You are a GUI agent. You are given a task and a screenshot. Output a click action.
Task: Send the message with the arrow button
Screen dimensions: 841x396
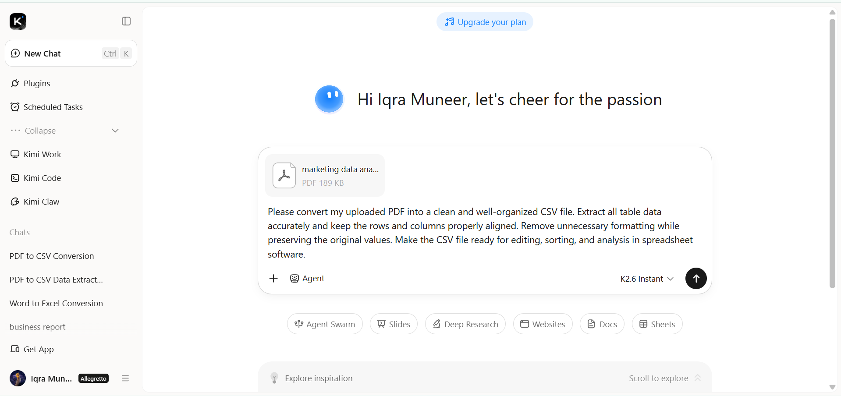tap(696, 278)
